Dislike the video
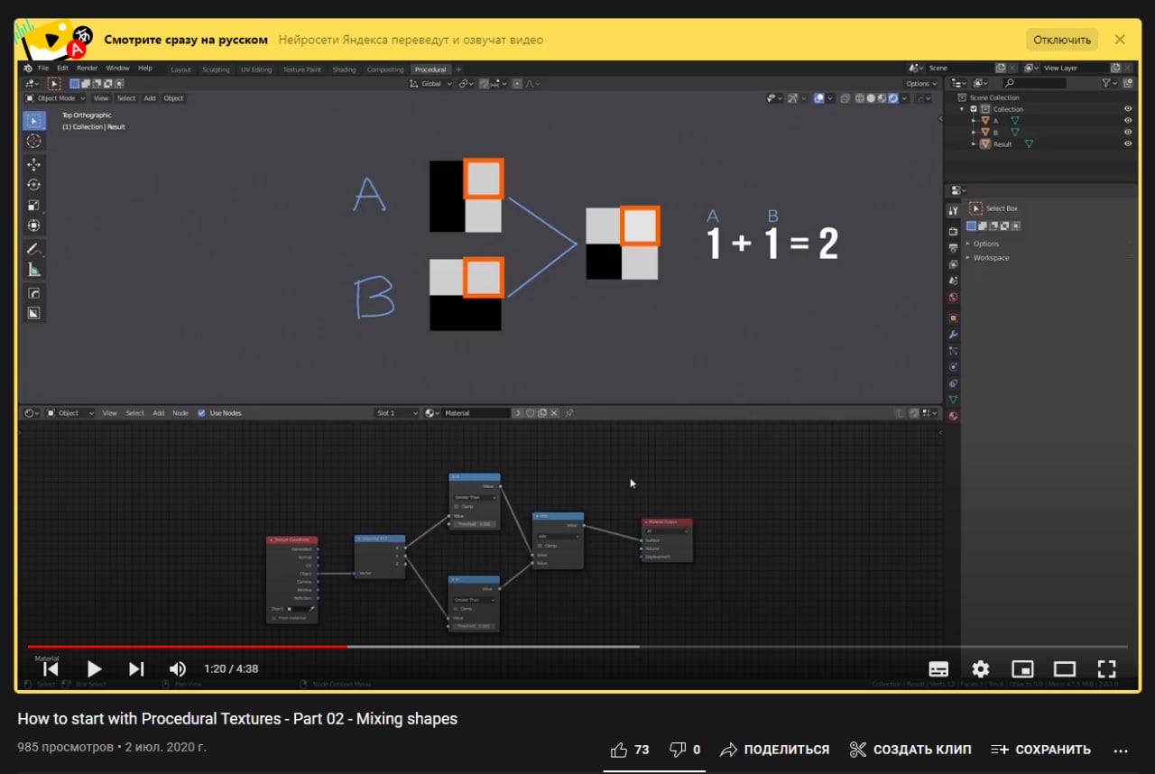The image size is (1155, 774). click(685, 750)
